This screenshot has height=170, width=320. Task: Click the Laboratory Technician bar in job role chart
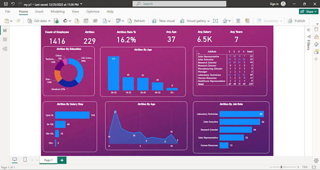(x=241, y=114)
